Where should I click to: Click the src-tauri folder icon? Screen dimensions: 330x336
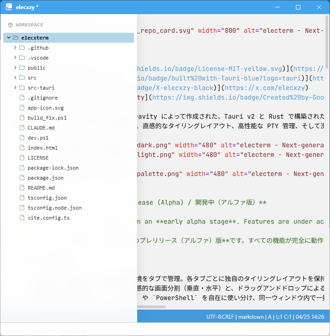point(22,88)
